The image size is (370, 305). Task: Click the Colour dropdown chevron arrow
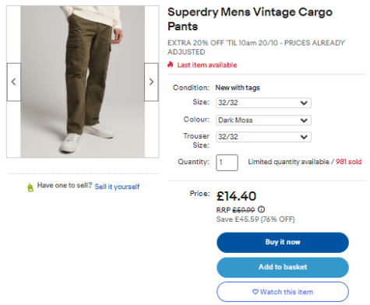point(304,121)
